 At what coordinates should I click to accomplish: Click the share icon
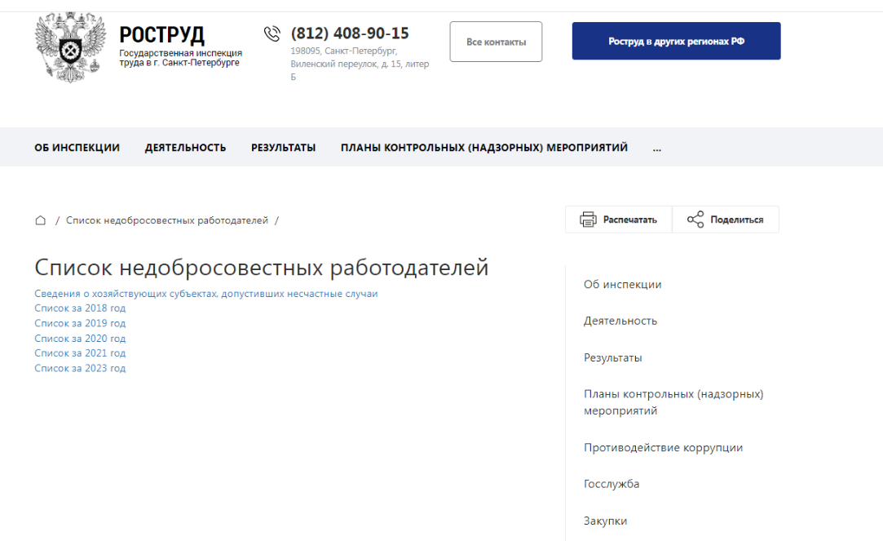[695, 220]
